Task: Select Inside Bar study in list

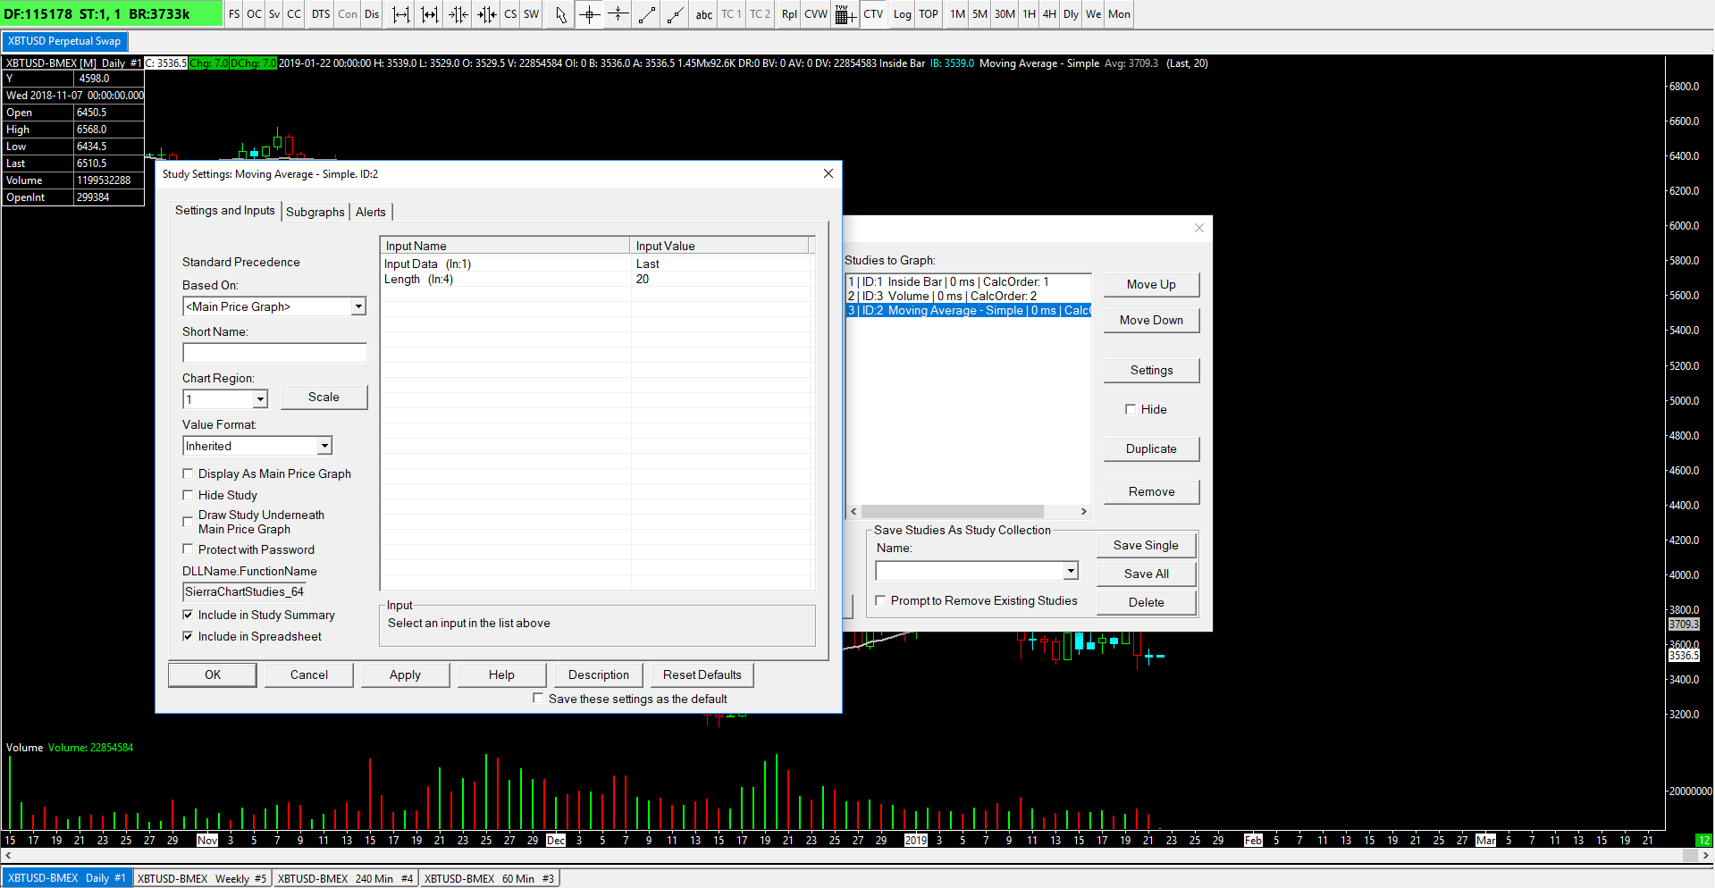Action: (x=969, y=281)
